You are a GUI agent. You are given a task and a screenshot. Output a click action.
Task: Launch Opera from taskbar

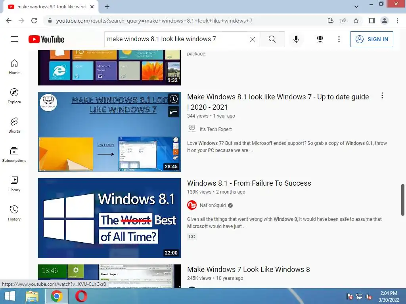(81, 296)
